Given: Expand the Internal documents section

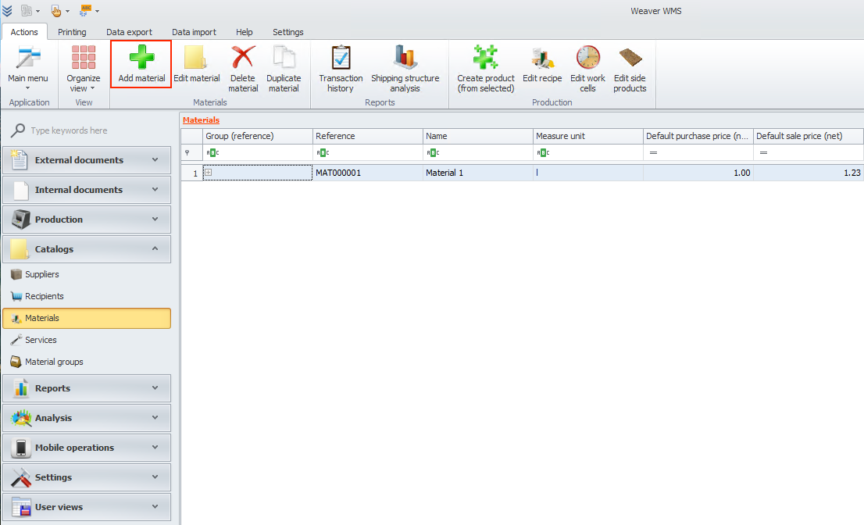Looking at the screenshot, I should coord(87,190).
